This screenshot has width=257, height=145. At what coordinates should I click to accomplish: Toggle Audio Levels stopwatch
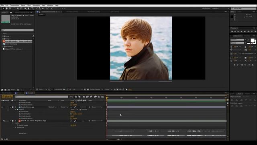[x=18, y=125]
